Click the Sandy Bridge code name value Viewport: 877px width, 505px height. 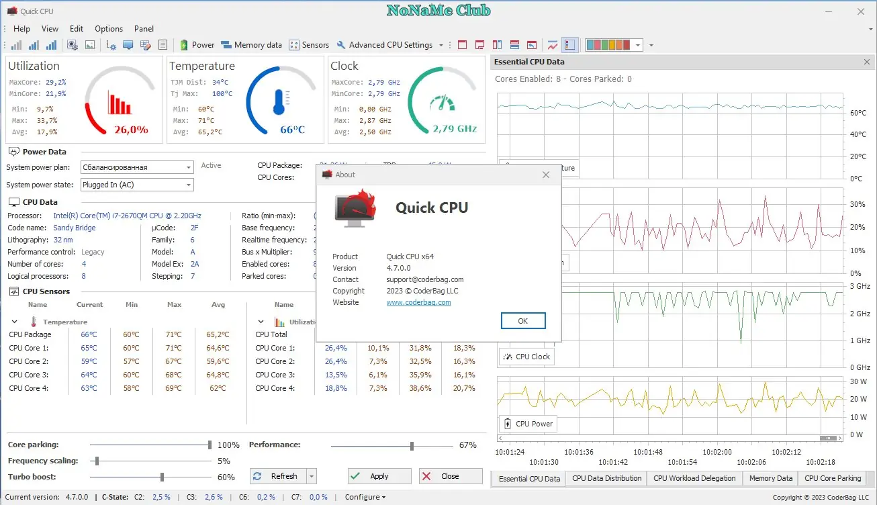click(75, 228)
